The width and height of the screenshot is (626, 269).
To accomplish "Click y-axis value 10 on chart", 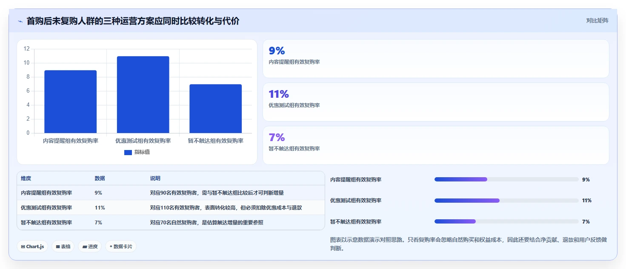I will pos(26,63).
